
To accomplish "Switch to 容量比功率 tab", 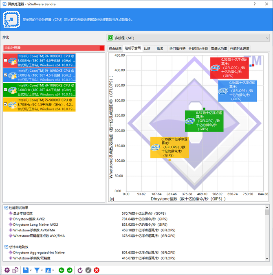I will tap(219, 48).
